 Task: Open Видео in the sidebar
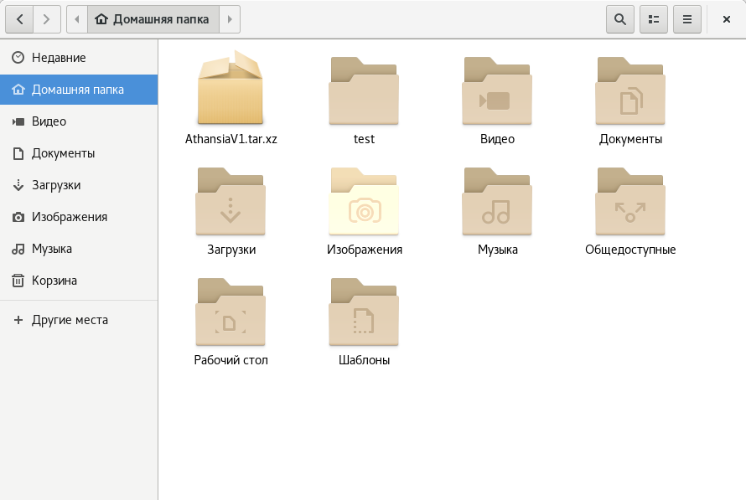point(79,121)
